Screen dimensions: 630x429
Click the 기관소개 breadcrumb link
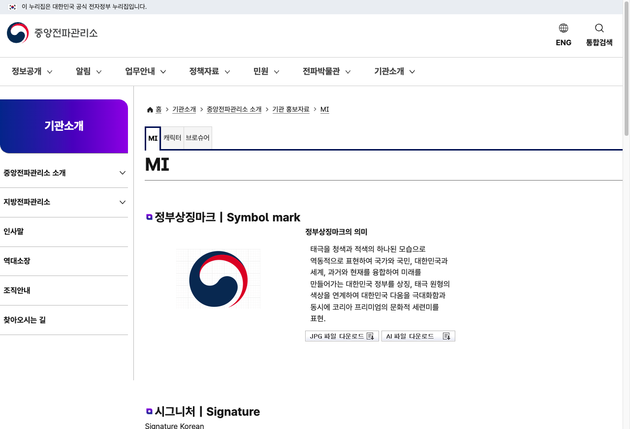(x=184, y=110)
